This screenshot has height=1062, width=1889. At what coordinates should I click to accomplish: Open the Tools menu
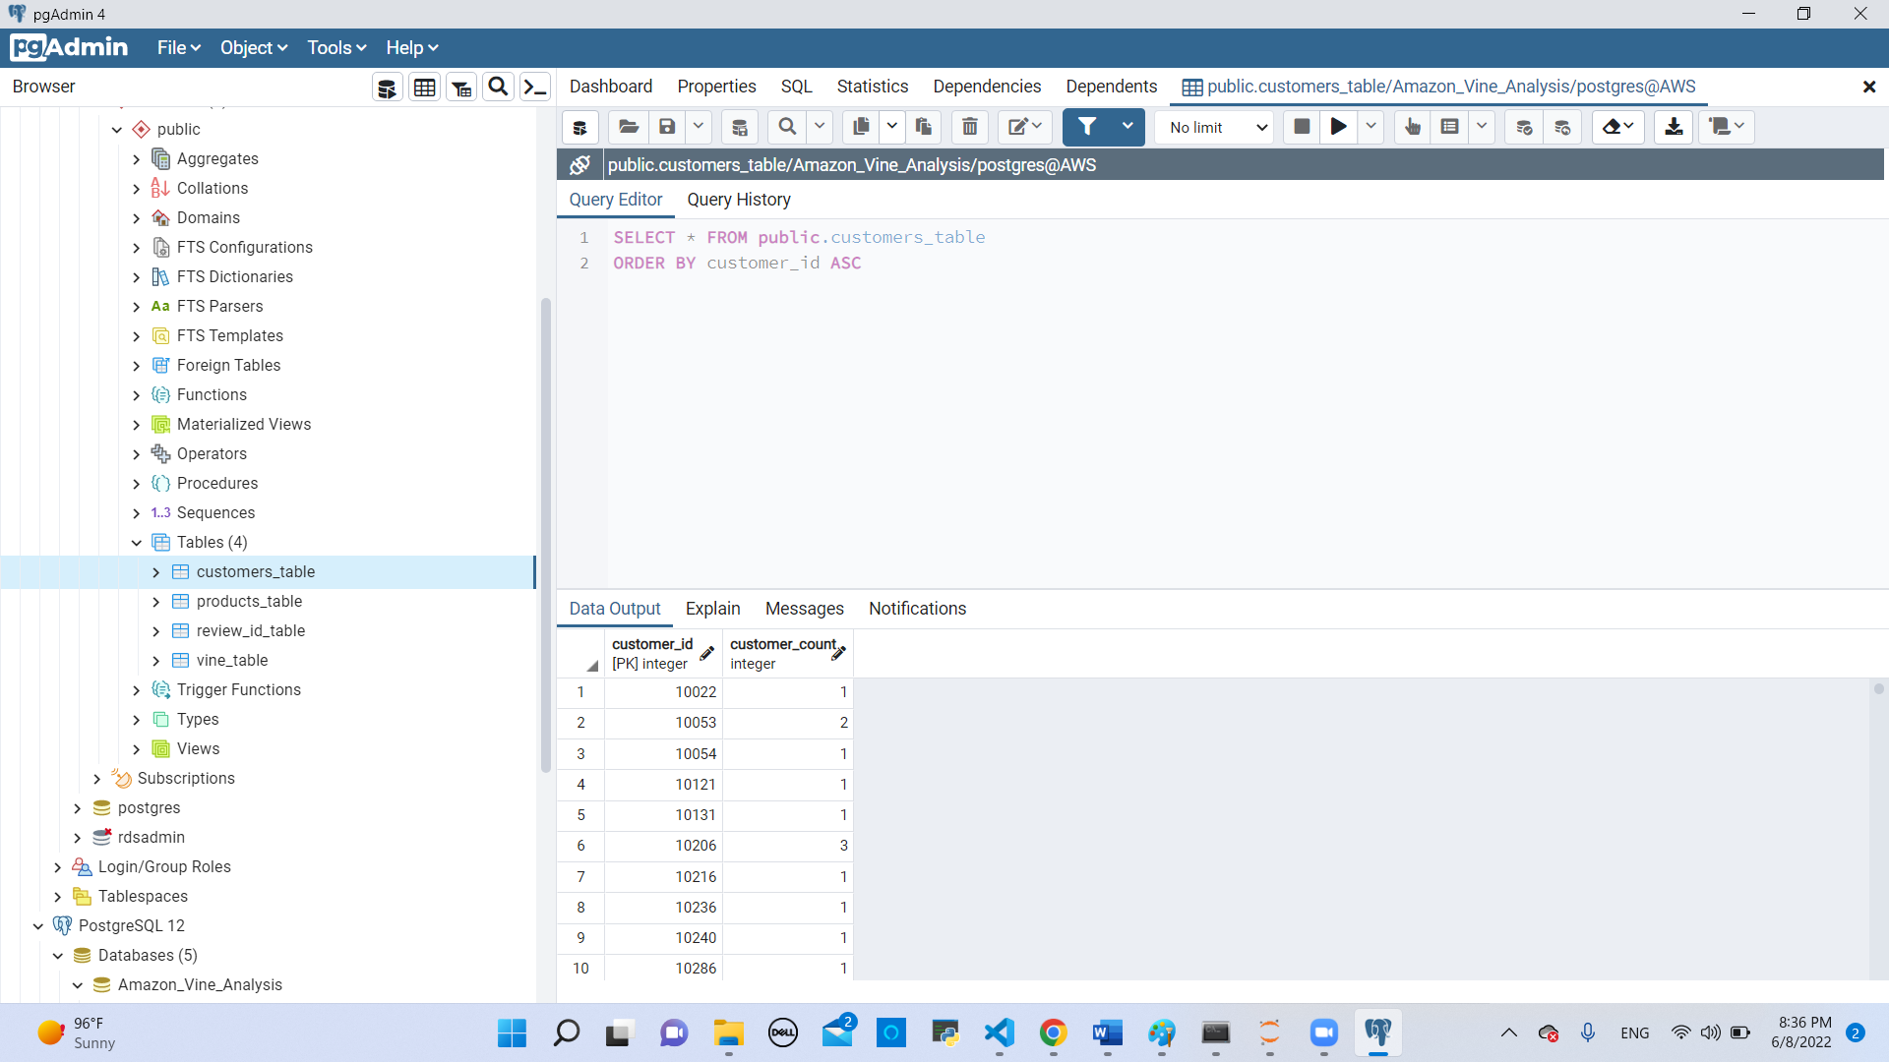tap(335, 47)
